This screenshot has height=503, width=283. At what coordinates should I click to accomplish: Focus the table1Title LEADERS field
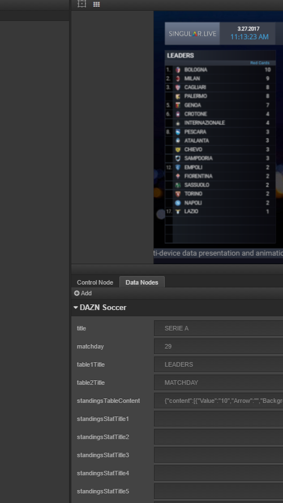pos(218,364)
